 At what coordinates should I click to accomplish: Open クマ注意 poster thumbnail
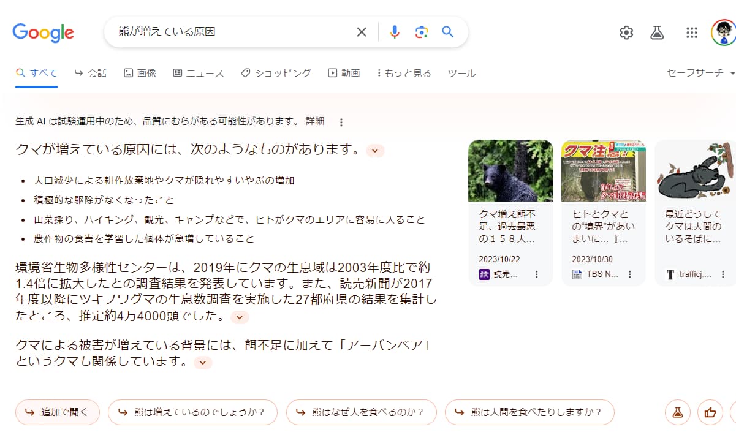tap(604, 171)
